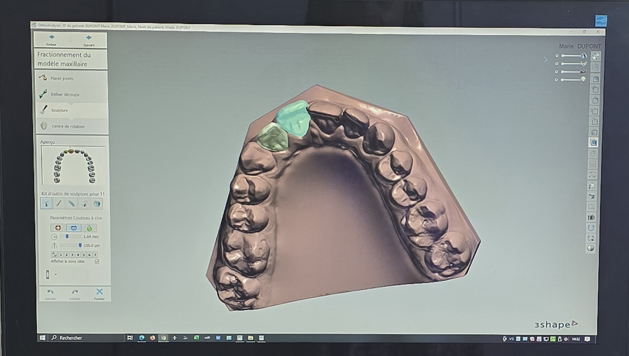
Task: Open the Sculpture step
Action: click(x=72, y=110)
